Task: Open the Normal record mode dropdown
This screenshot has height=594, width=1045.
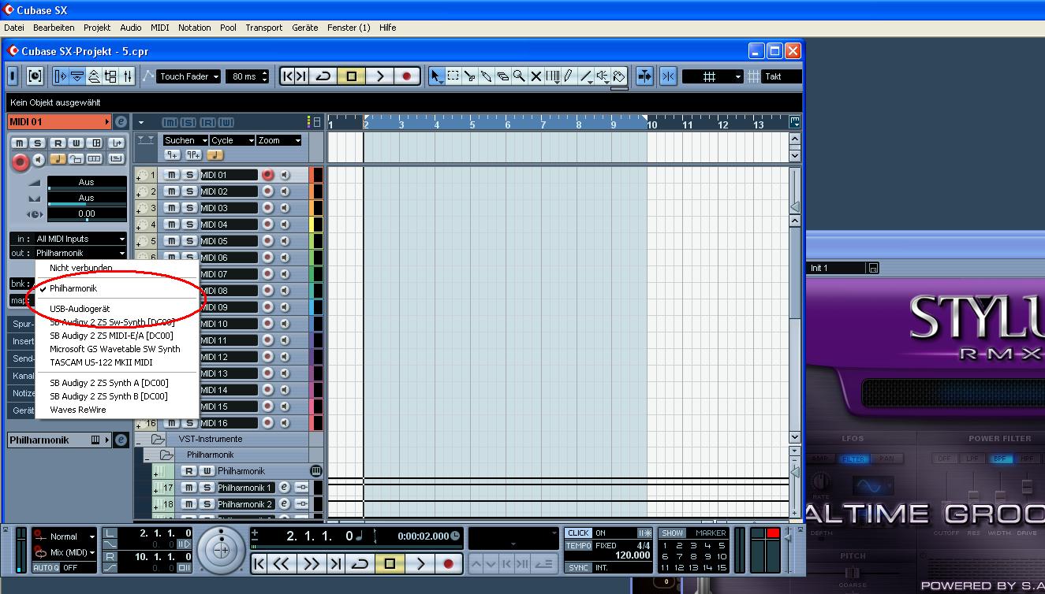Action: [x=71, y=536]
